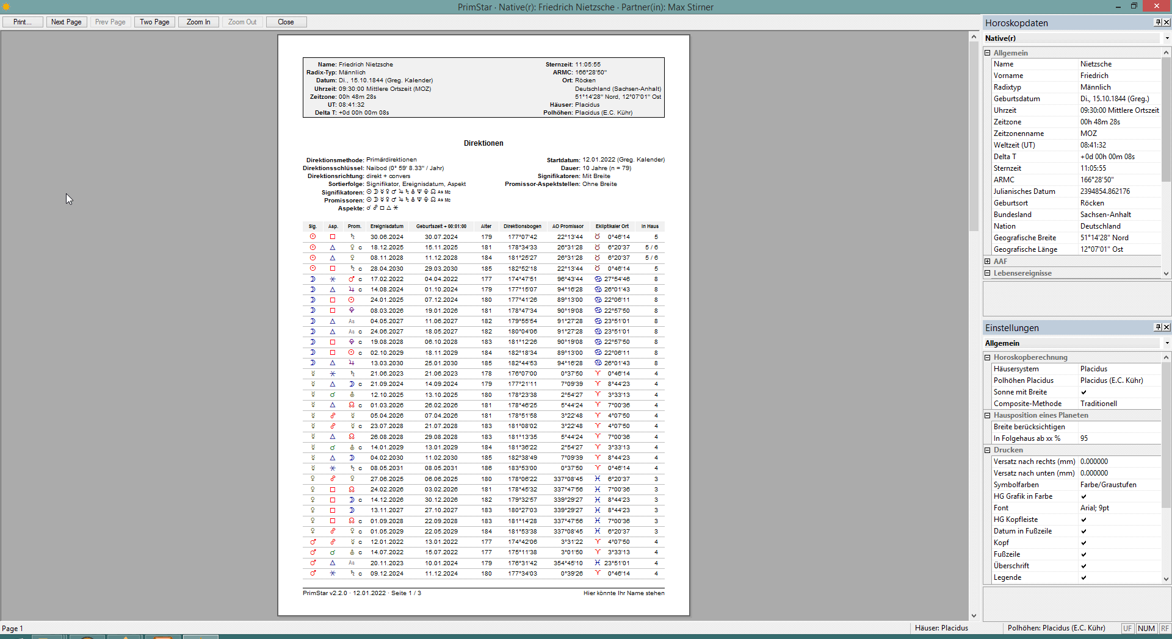The height and width of the screenshot is (639, 1172).
Task: Collapse the Drucken group
Action: (x=988, y=450)
